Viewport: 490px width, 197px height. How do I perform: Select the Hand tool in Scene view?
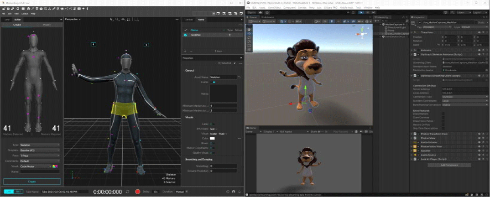click(x=249, y=29)
